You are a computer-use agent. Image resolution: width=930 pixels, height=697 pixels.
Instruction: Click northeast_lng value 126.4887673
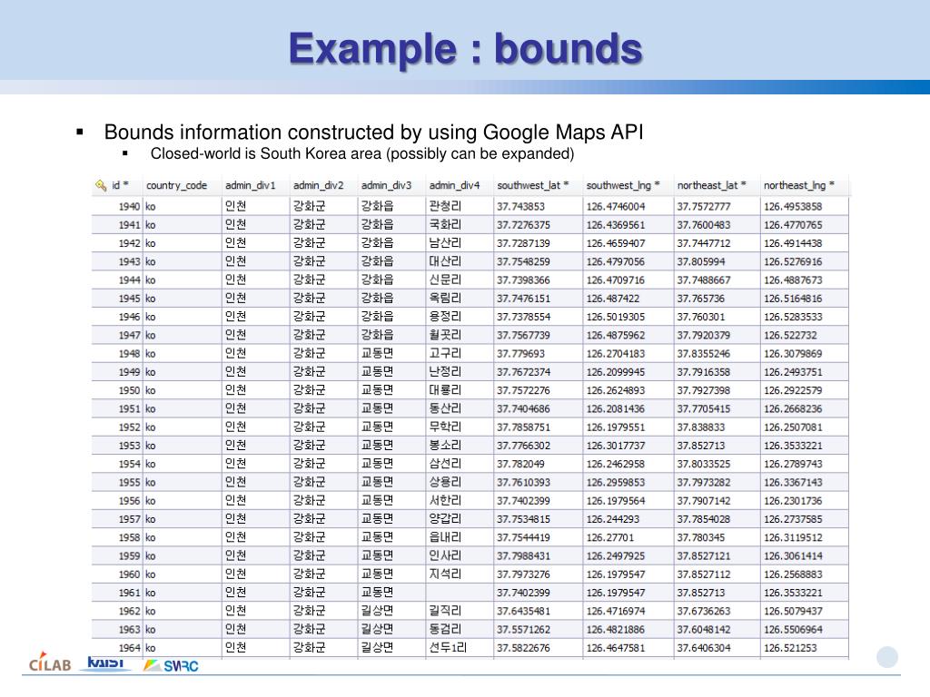click(x=793, y=280)
